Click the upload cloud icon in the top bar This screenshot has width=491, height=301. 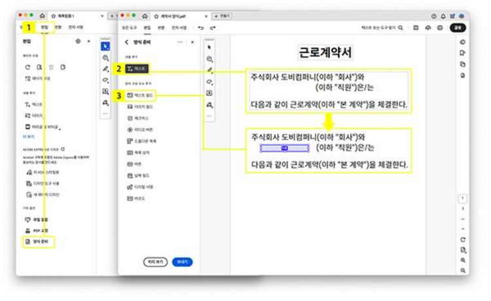(x=428, y=28)
